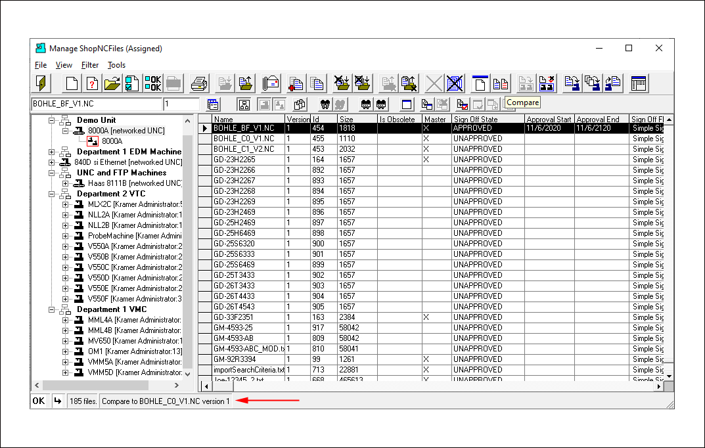Collapse the UNC and FTP Machines node
The height and width of the screenshot is (448, 705).
(52, 173)
